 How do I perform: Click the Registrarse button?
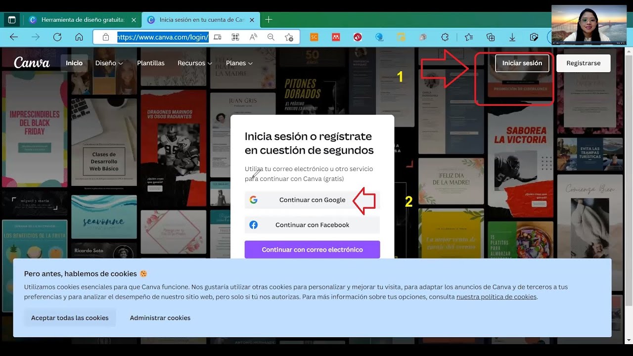pyautogui.click(x=584, y=63)
